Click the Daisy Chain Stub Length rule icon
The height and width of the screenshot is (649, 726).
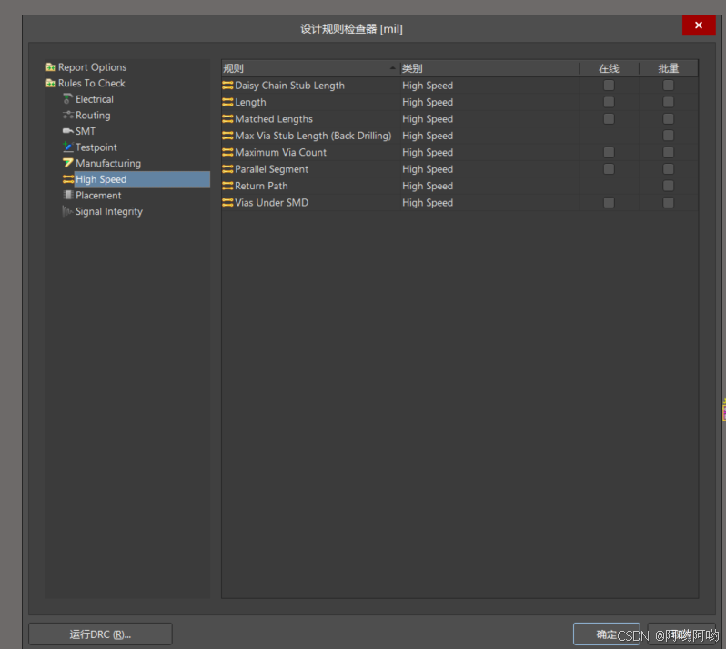(x=227, y=86)
